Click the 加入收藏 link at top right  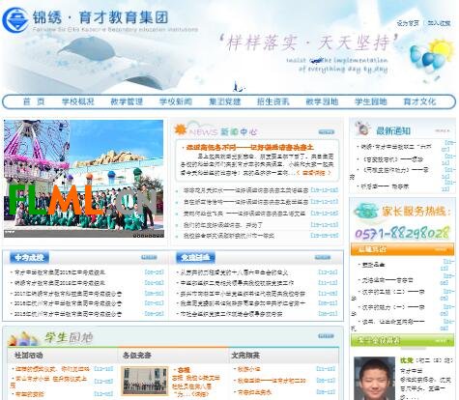[x=439, y=23]
